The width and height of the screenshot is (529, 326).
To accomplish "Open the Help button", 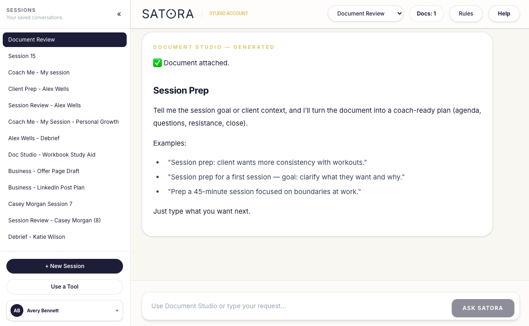I will [504, 14].
